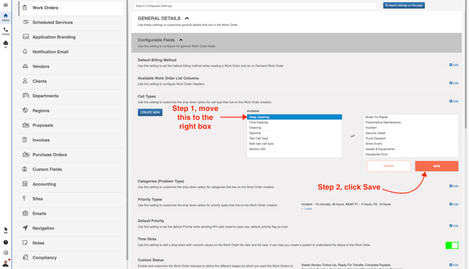469x269 pixels.
Task: Edit Available Work Order List Columns
Action: point(454,83)
